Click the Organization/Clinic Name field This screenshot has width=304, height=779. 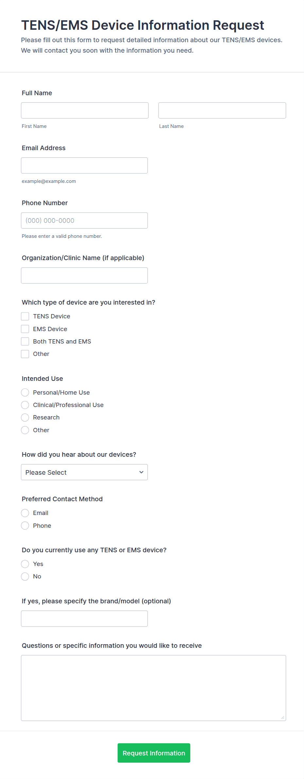[x=84, y=275]
